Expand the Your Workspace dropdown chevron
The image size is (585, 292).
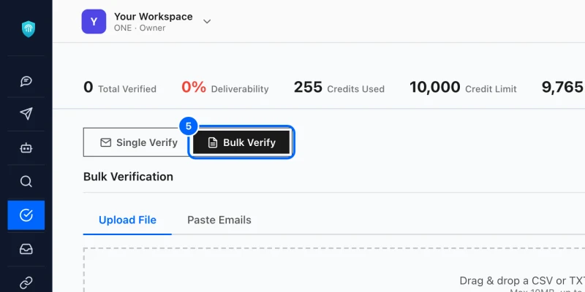click(x=207, y=22)
